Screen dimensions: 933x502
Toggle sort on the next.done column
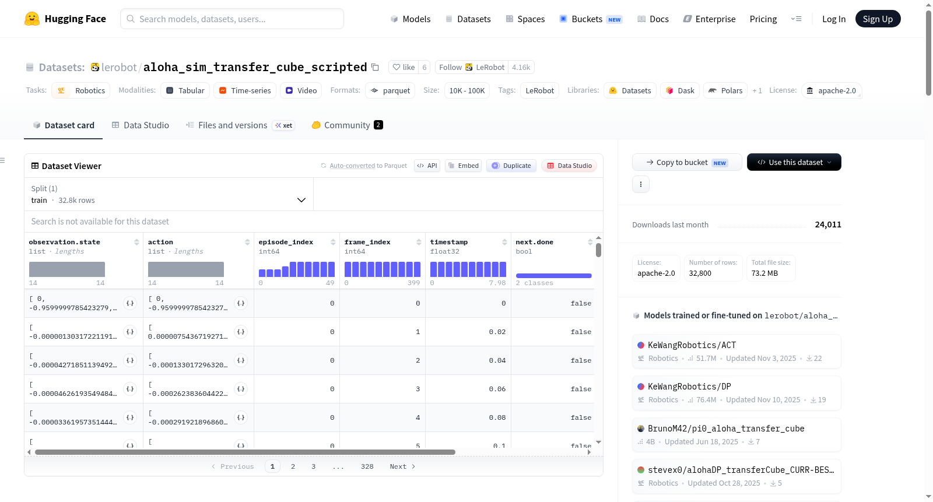pyautogui.click(x=590, y=242)
